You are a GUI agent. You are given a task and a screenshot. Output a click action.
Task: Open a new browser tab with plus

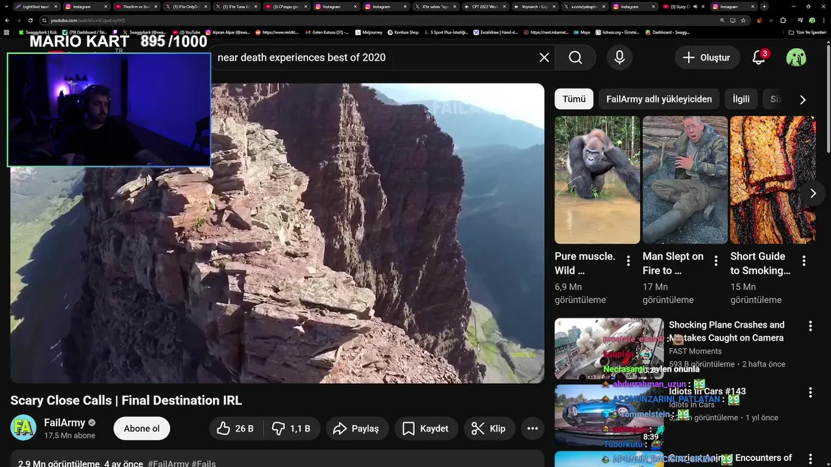[764, 6]
